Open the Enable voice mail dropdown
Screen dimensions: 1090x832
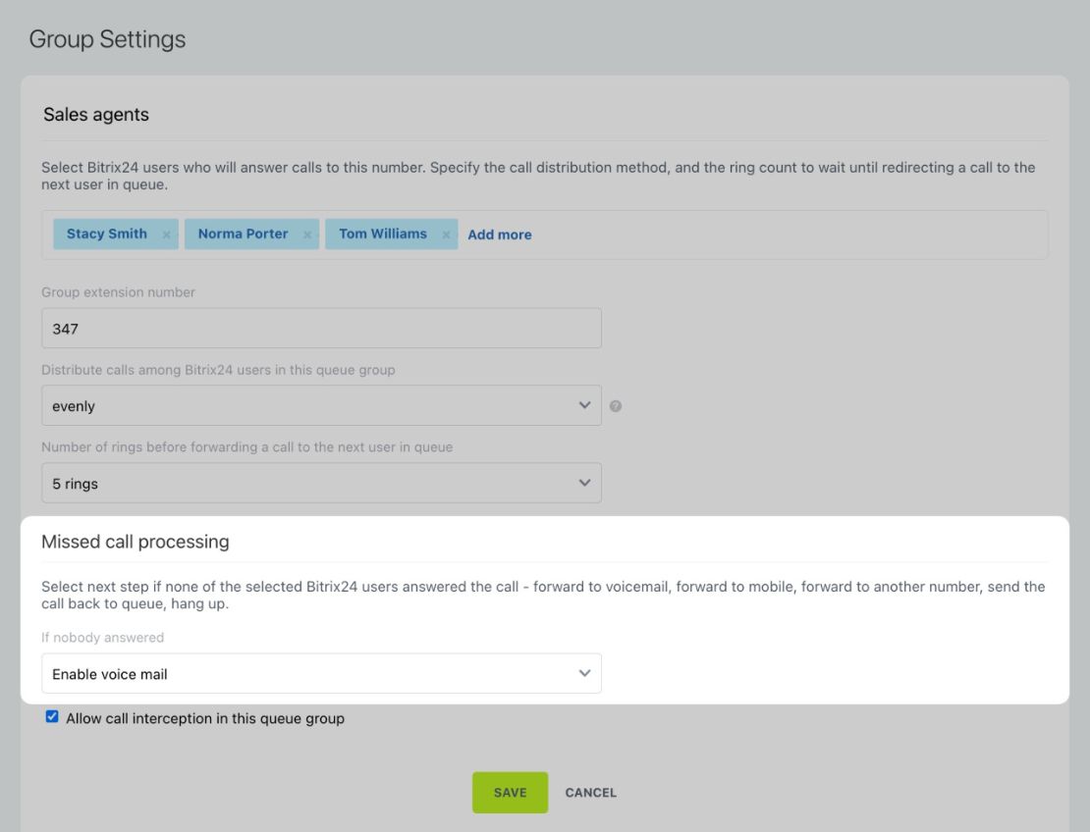(321, 674)
